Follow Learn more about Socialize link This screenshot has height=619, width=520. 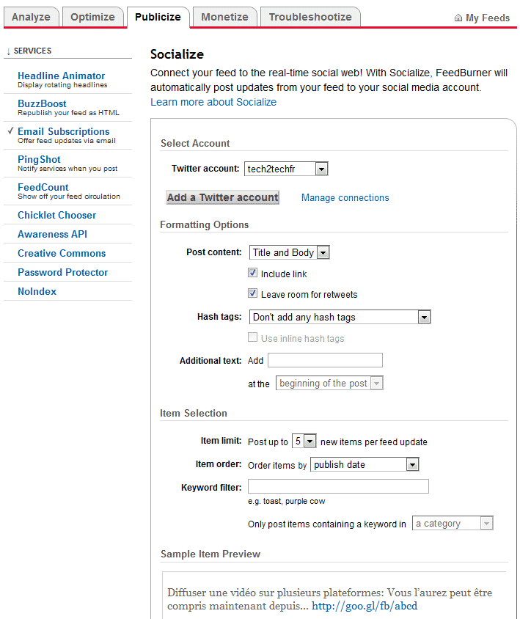point(213,102)
